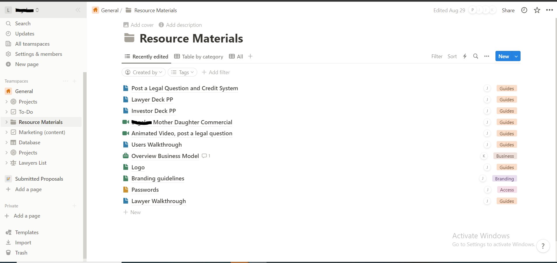Click the Share button

coord(508,10)
